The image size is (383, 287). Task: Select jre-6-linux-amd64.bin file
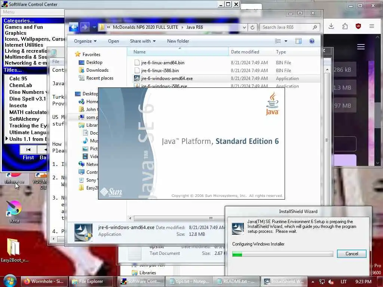[x=163, y=63]
